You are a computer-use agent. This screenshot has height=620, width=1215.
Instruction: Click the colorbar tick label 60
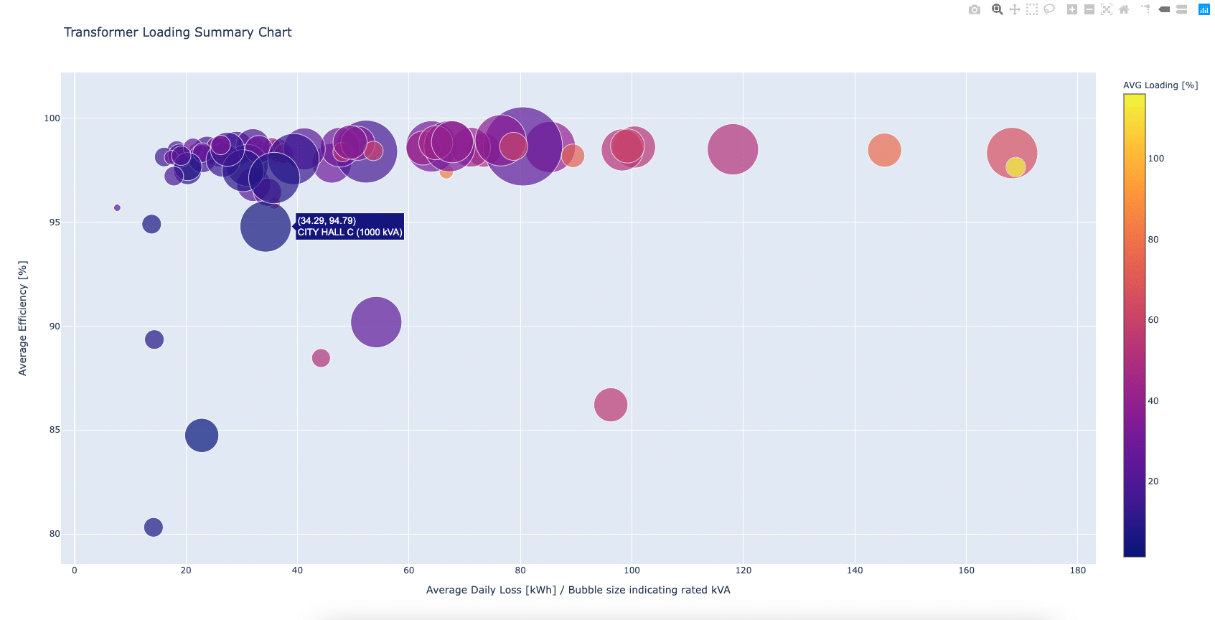1153,320
